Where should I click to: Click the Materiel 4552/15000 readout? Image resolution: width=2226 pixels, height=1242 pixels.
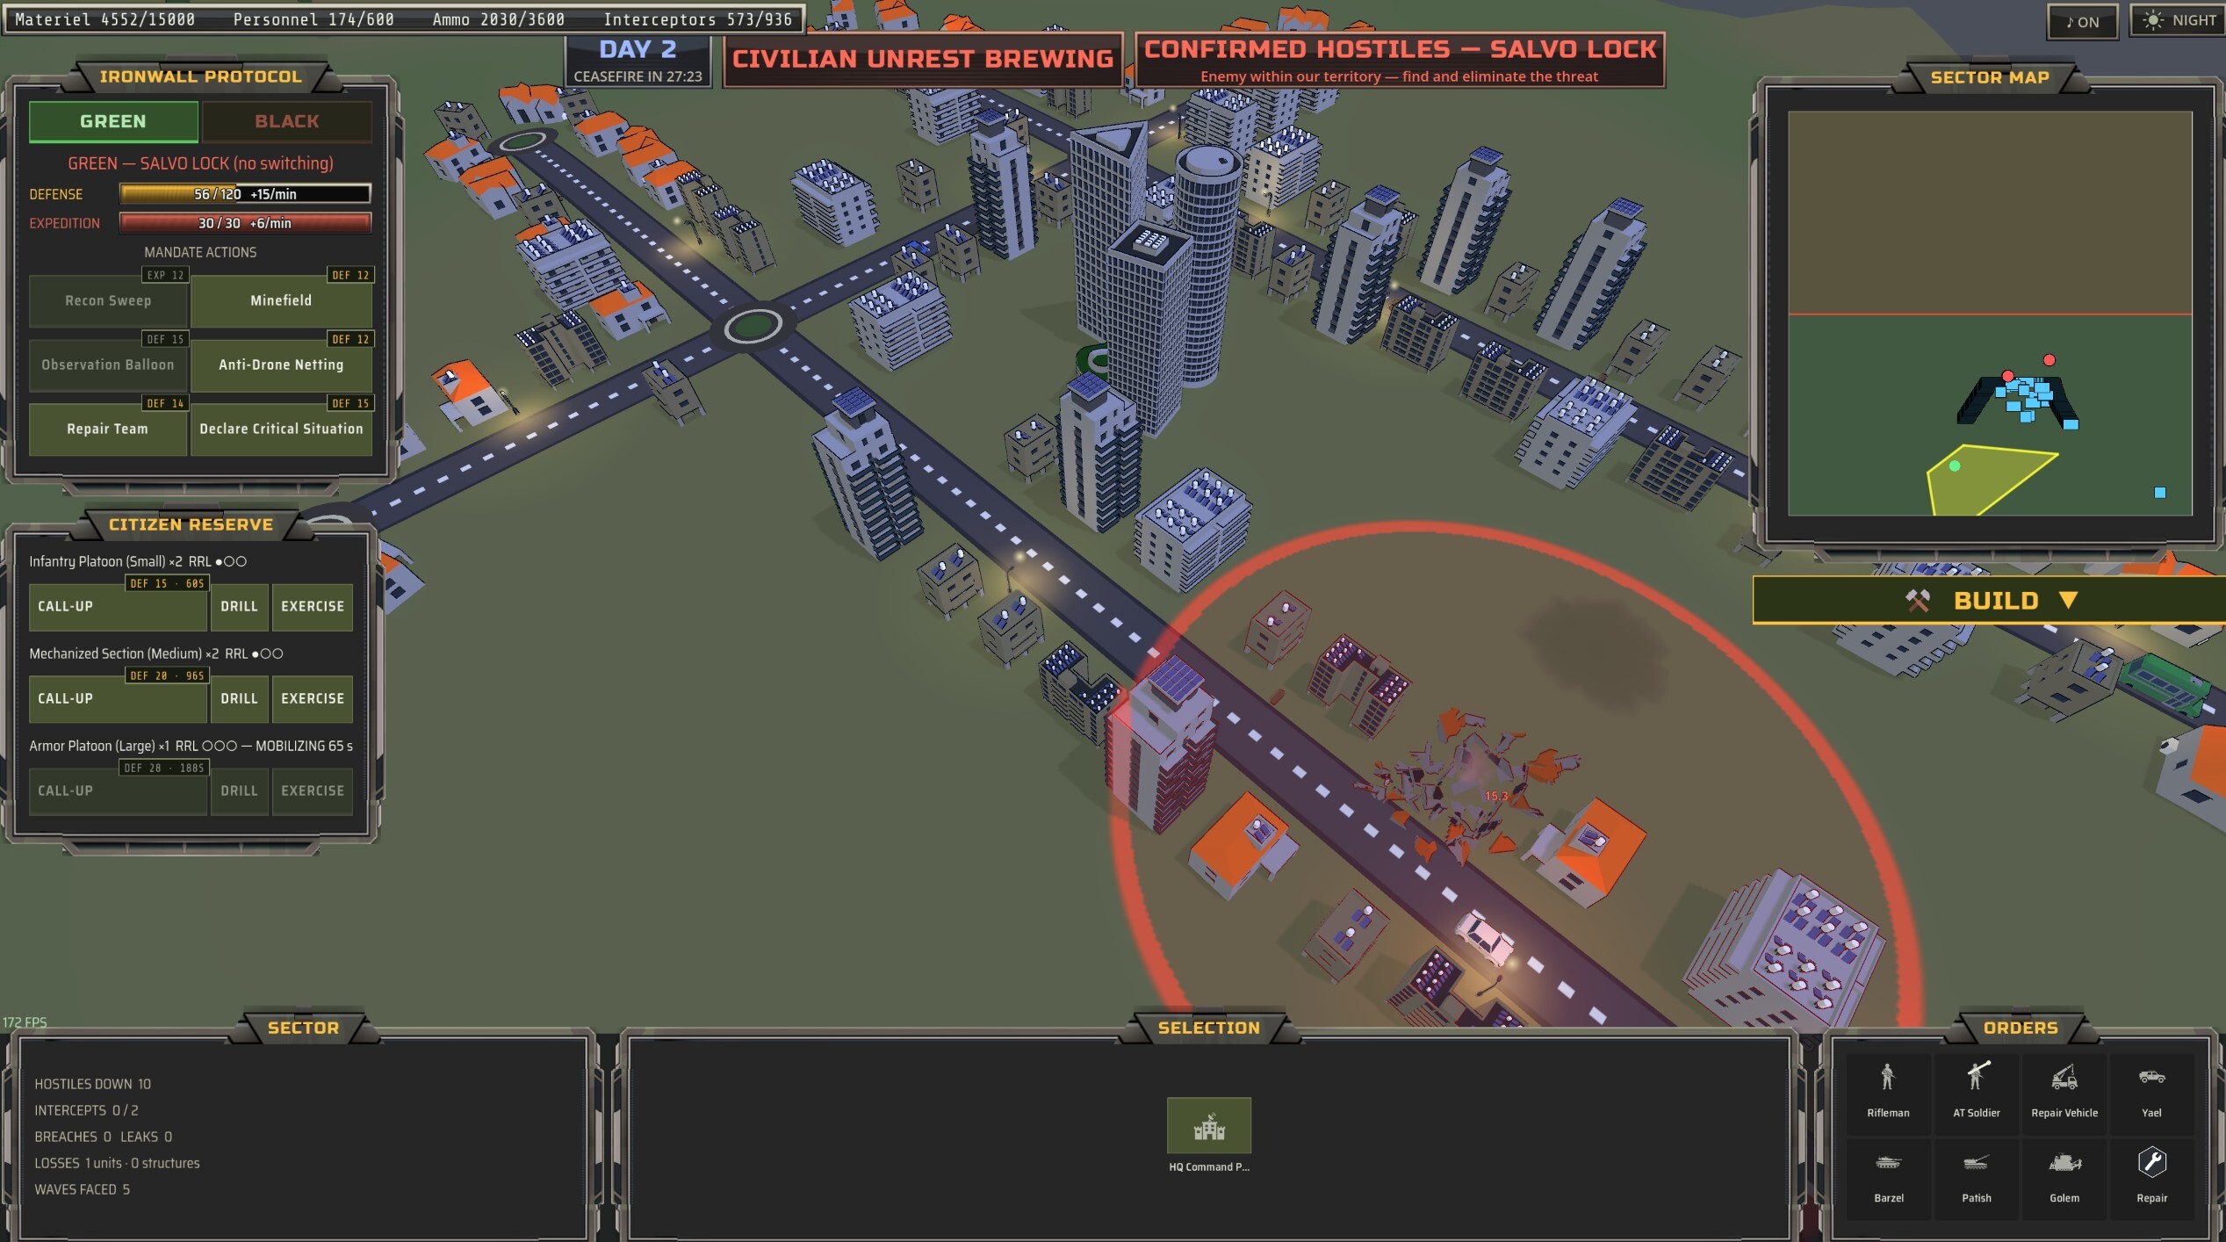click(104, 19)
